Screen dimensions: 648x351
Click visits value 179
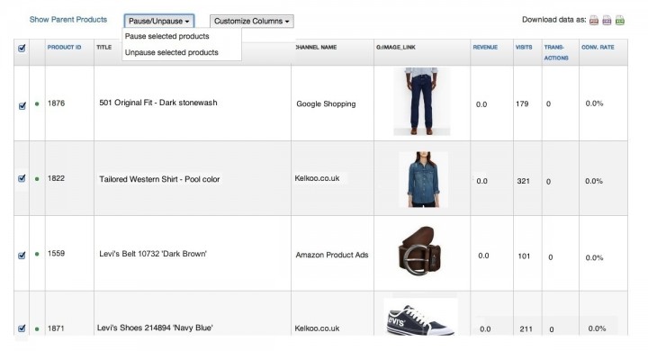click(x=522, y=103)
